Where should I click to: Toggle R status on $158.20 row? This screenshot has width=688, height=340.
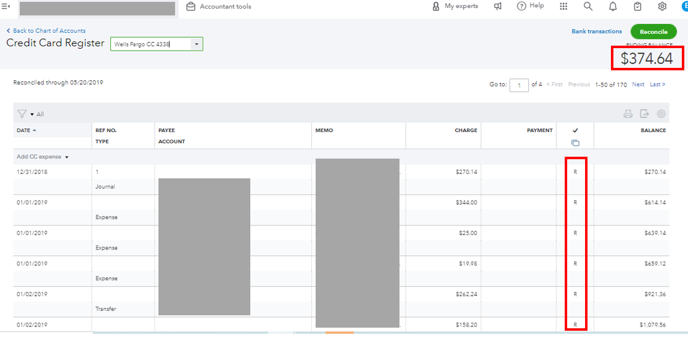575,325
